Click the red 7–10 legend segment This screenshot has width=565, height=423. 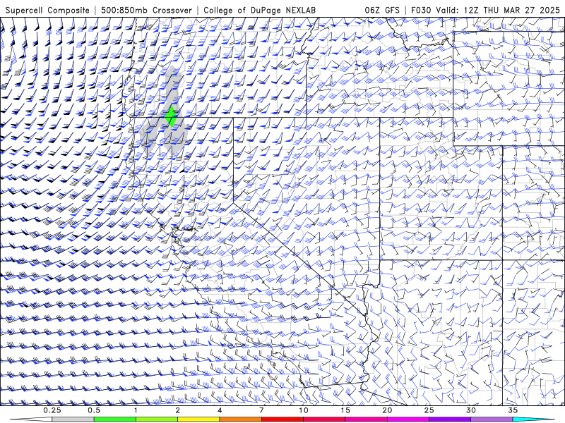click(x=282, y=419)
